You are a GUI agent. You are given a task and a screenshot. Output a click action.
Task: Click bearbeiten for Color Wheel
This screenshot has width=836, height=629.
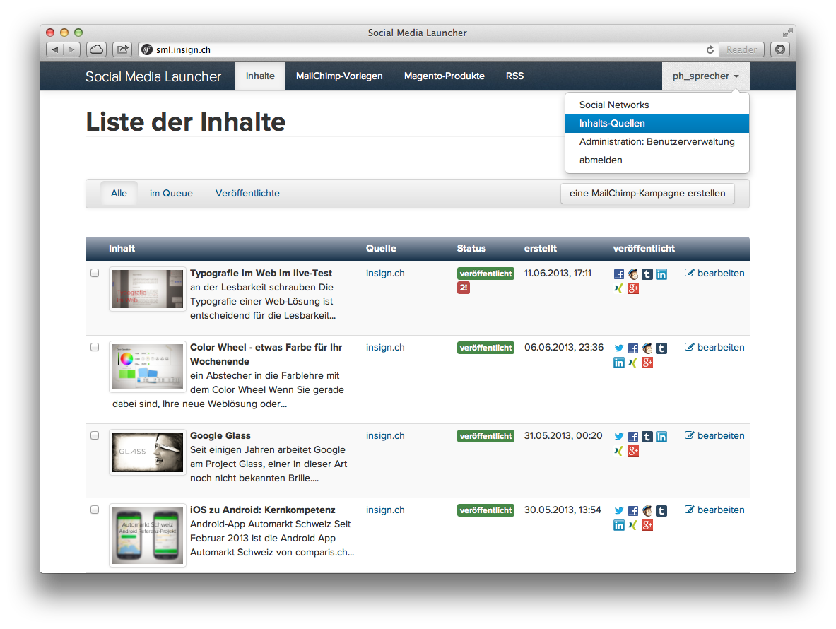point(714,347)
